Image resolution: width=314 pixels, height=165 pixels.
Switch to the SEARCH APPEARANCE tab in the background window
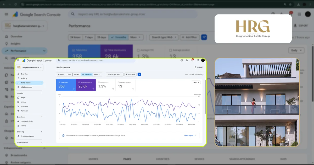[242, 159]
